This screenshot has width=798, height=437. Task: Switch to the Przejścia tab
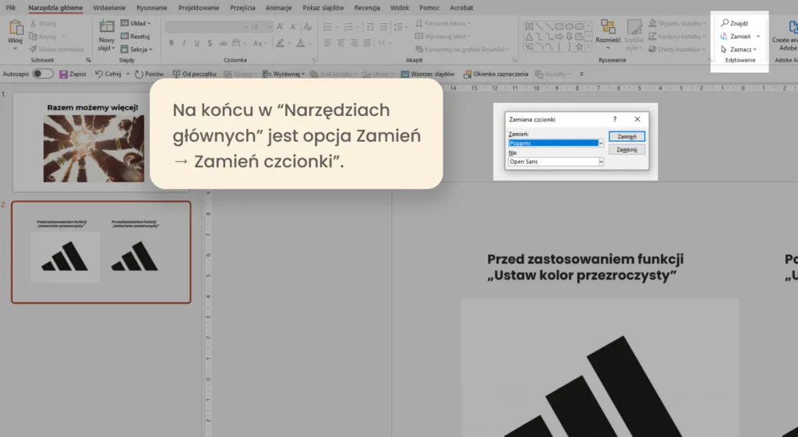tap(242, 8)
